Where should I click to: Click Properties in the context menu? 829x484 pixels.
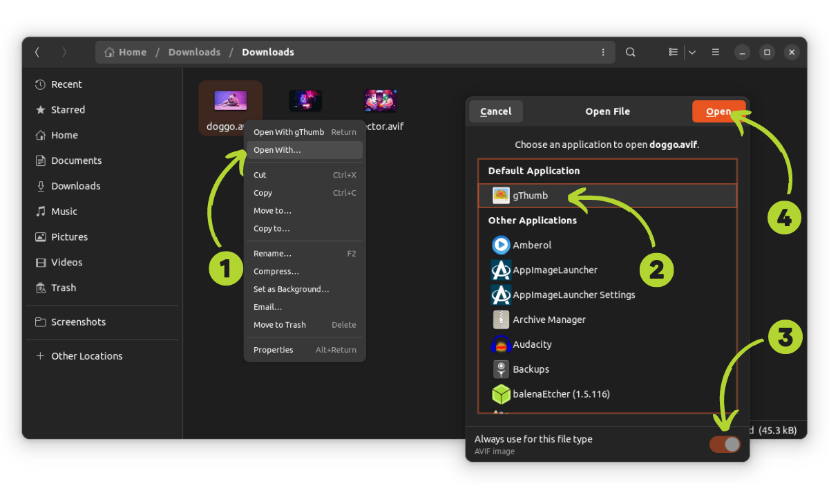[x=273, y=350]
